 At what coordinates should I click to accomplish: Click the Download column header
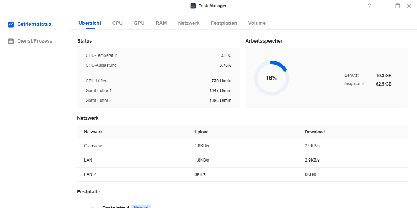[x=314, y=132]
